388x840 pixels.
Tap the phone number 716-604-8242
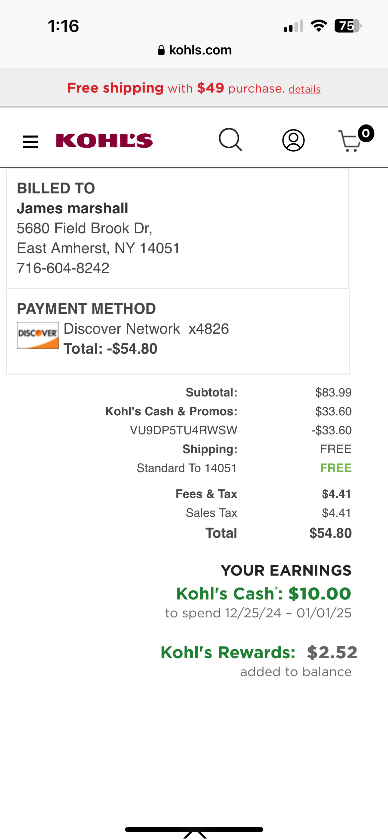point(63,268)
